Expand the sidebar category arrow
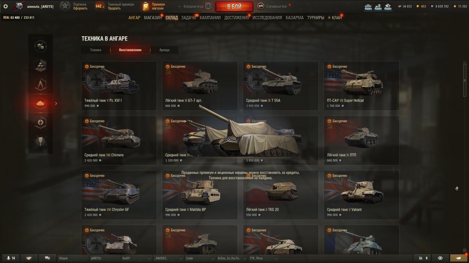This screenshot has height=263, width=469. coord(56,103)
